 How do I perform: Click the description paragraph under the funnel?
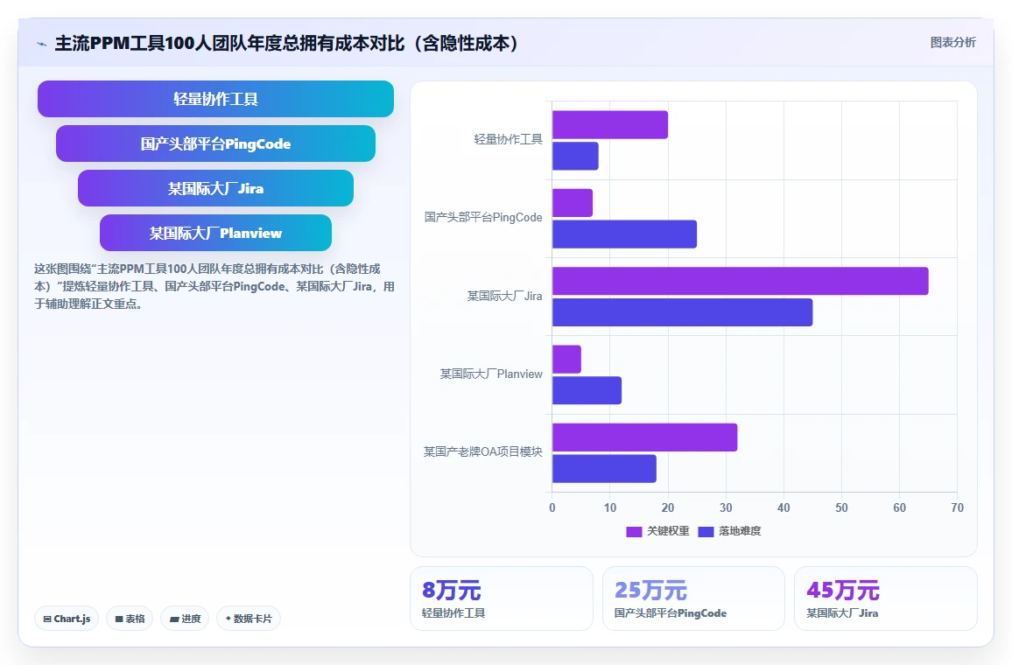[214, 286]
